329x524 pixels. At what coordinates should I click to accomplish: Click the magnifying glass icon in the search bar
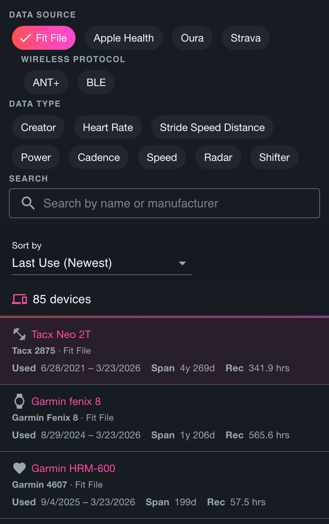[28, 203]
